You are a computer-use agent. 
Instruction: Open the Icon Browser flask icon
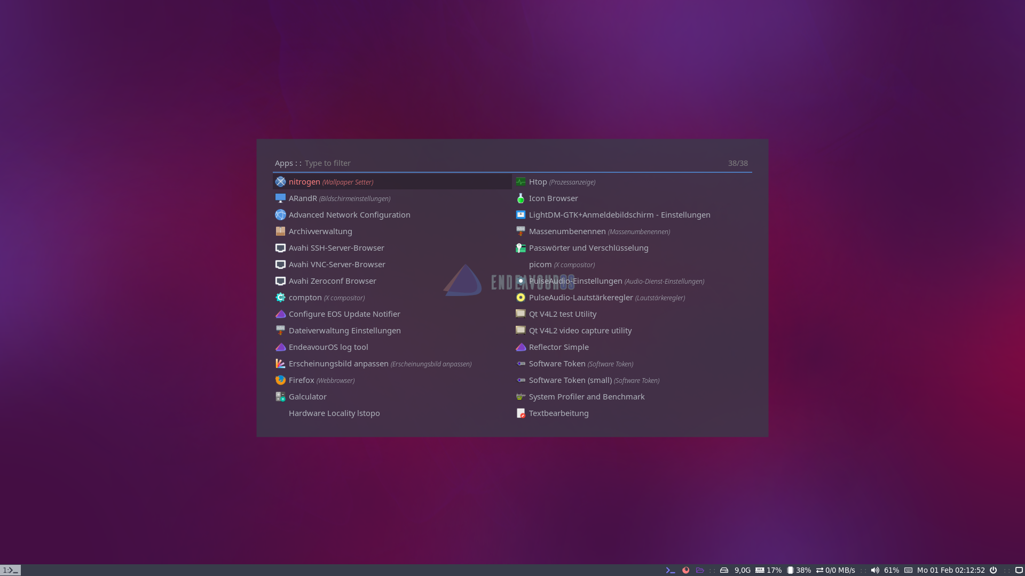pyautogui.click(x=521, y=198)
